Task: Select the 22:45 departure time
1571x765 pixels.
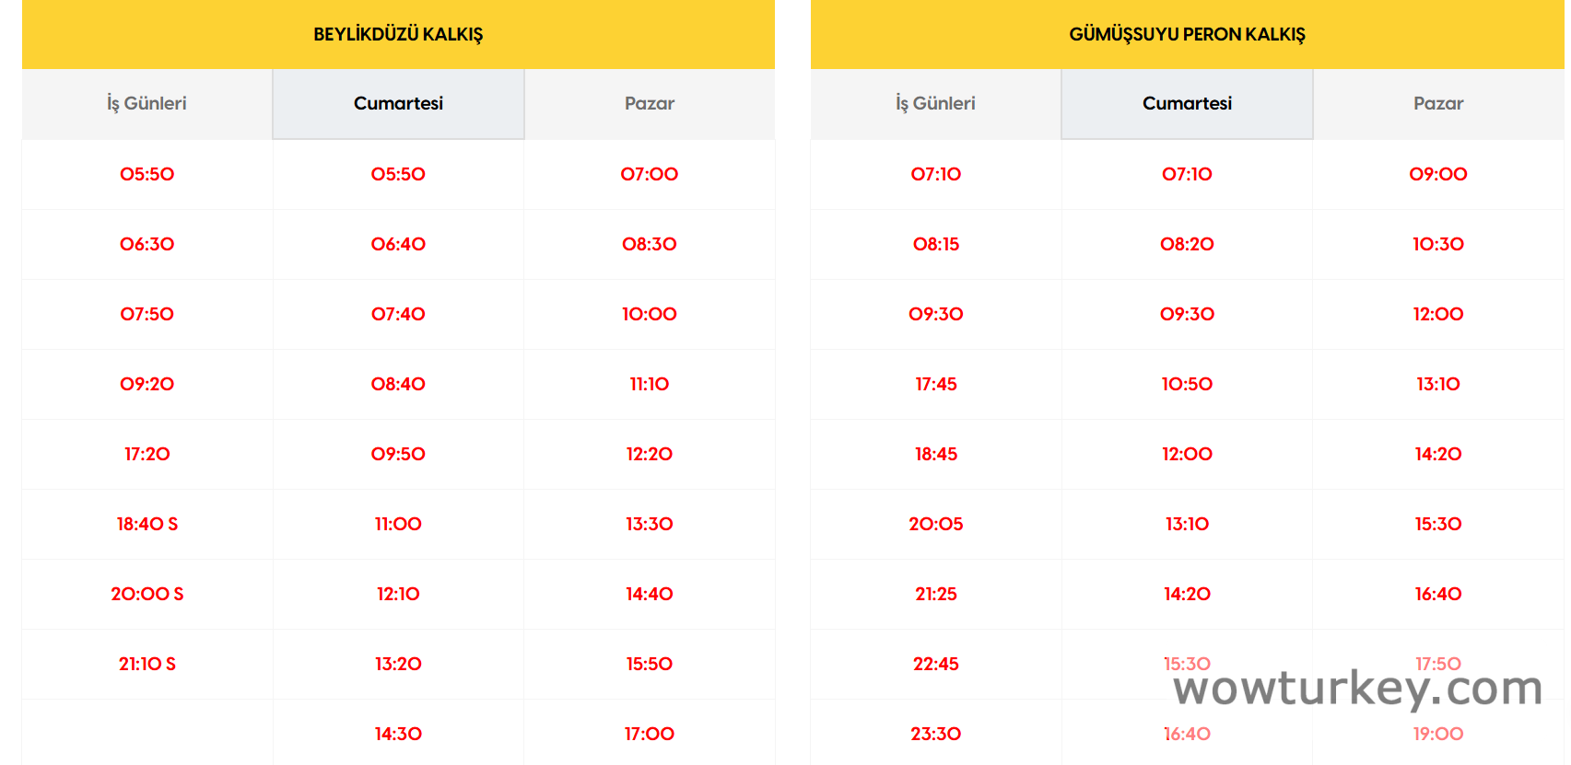Action: tap(935, 664)
